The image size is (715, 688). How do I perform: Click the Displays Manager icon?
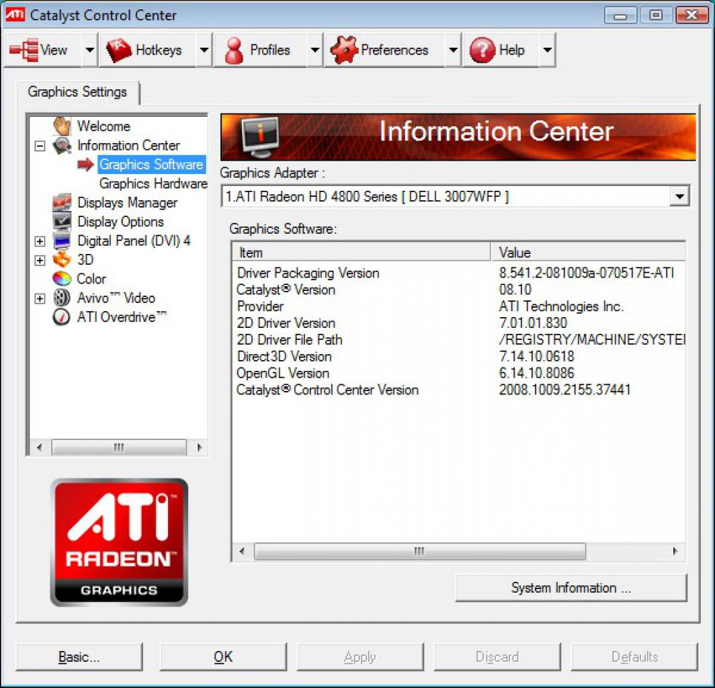pos(62,202)
